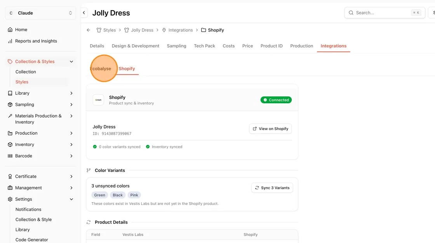Click the Jolly Dress breadcrumb link
435x243 pixels.
(x=142, y=30)
